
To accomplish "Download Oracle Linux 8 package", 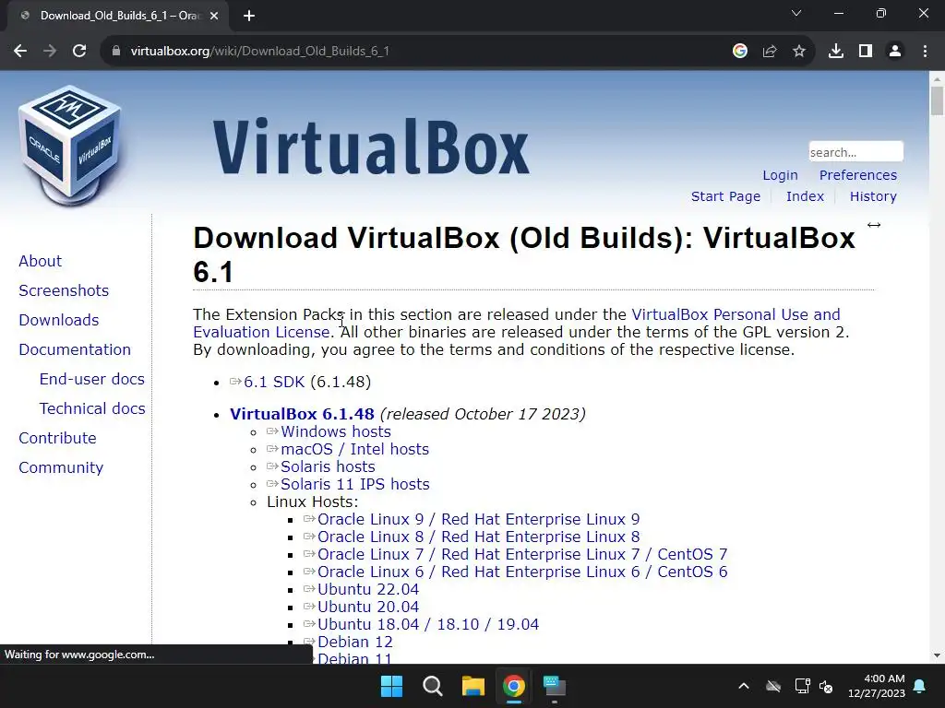I will (x=479, y=537).
